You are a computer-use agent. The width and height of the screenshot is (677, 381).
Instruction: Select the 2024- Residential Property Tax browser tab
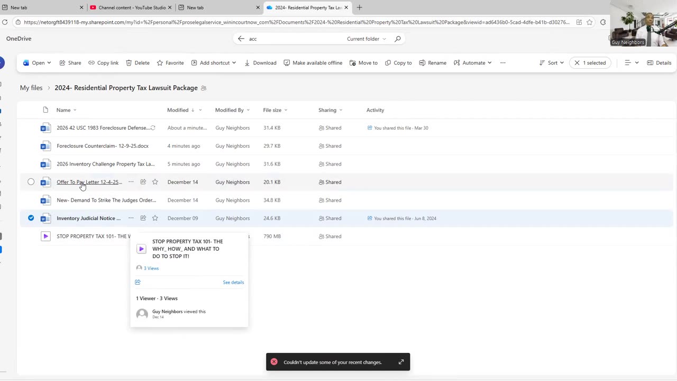[307, 7]
